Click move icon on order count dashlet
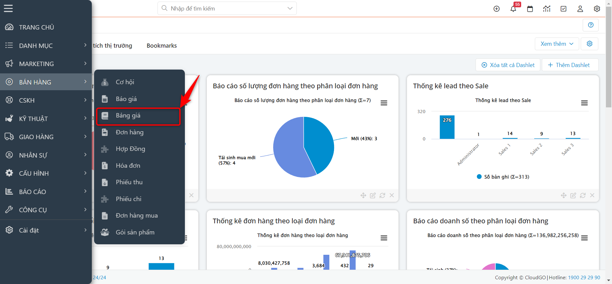 click(x=363, y=195)
